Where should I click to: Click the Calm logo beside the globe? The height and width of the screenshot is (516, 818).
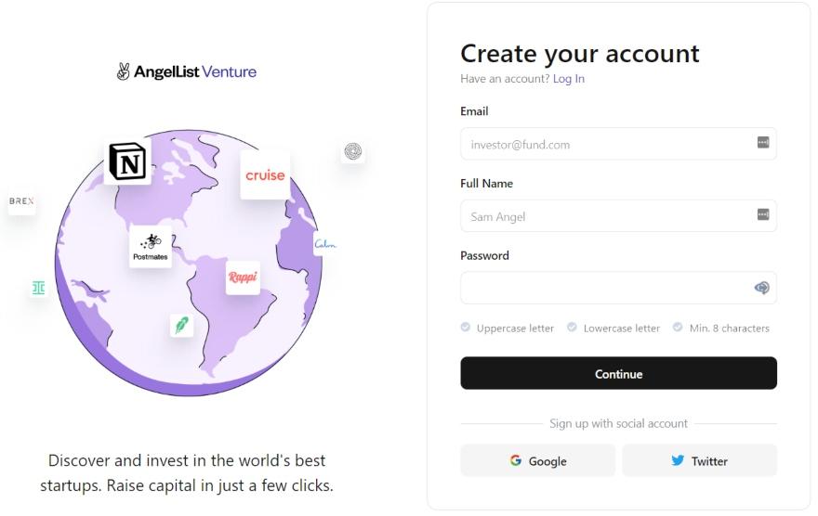point(325,244)
